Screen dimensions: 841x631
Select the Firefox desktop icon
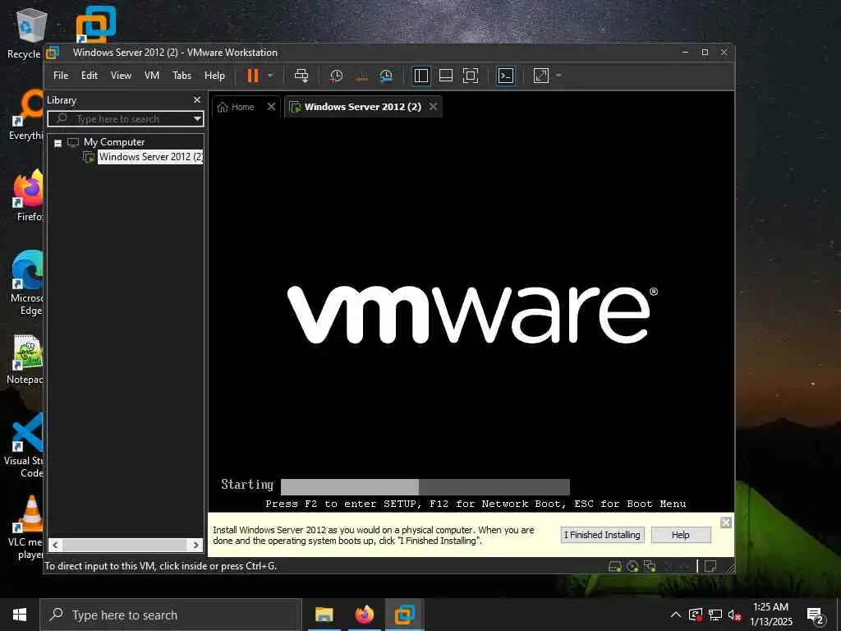click(x=29, y=195)
